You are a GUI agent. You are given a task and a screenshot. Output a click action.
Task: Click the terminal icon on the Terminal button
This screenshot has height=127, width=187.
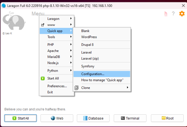(x=123, y=118)
